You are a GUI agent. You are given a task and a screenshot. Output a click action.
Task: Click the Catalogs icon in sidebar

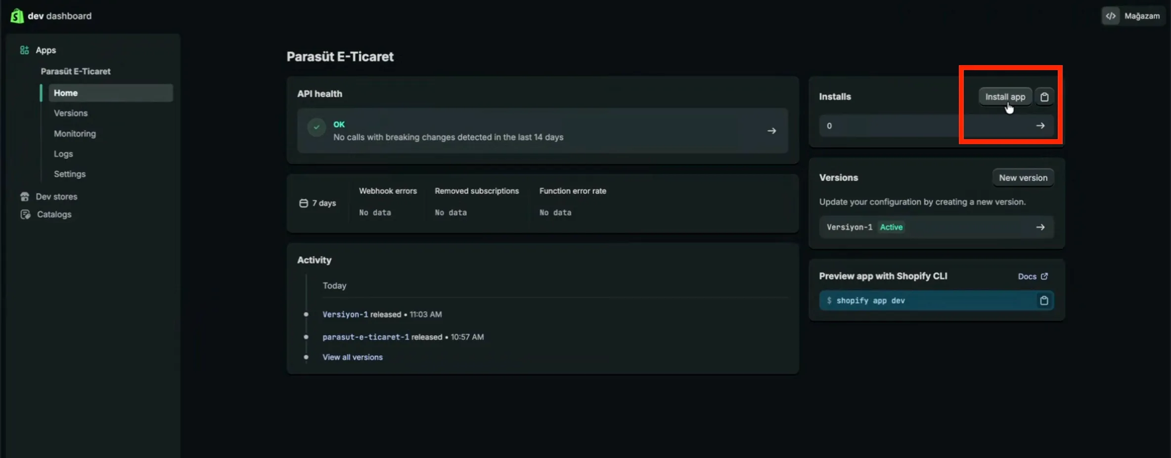[25, 214]
